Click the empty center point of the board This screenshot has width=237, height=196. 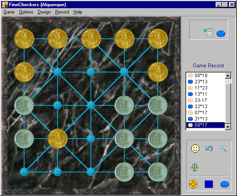click(x=91, y=105)
